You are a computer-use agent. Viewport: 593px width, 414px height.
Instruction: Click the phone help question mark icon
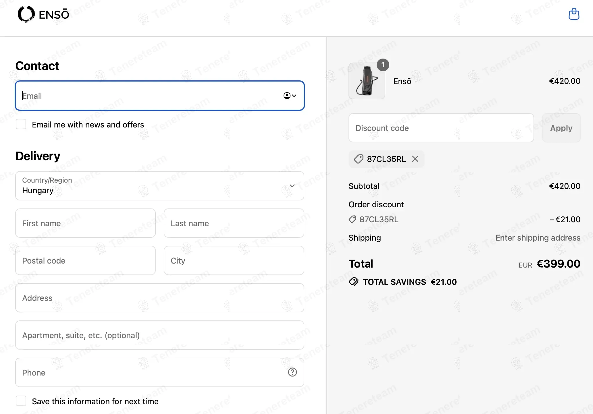(x=292, y=372)
